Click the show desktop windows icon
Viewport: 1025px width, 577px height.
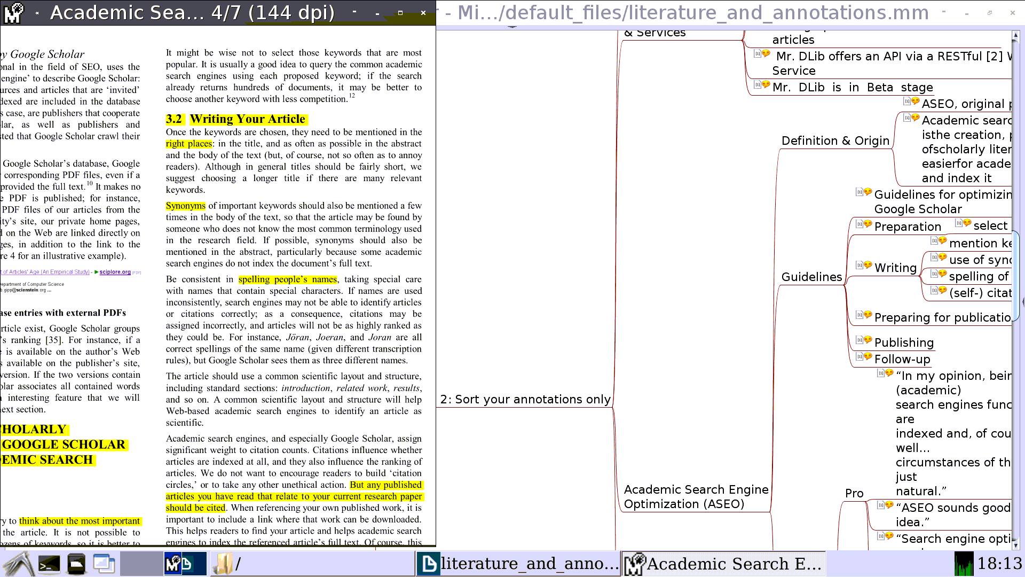point(104,564)
